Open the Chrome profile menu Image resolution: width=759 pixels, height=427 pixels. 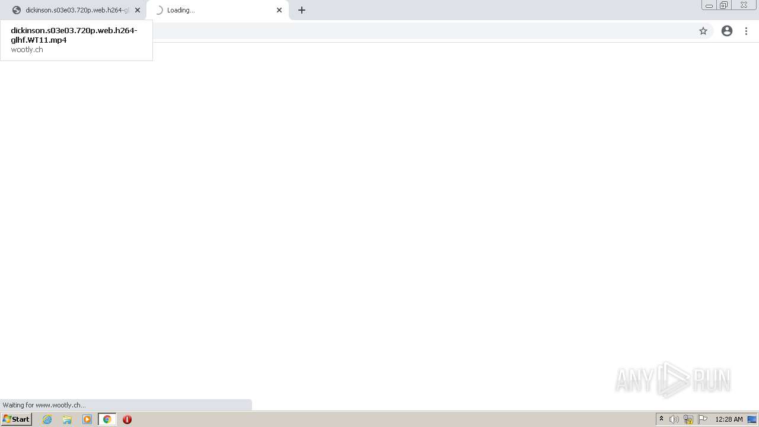[727, 31]
